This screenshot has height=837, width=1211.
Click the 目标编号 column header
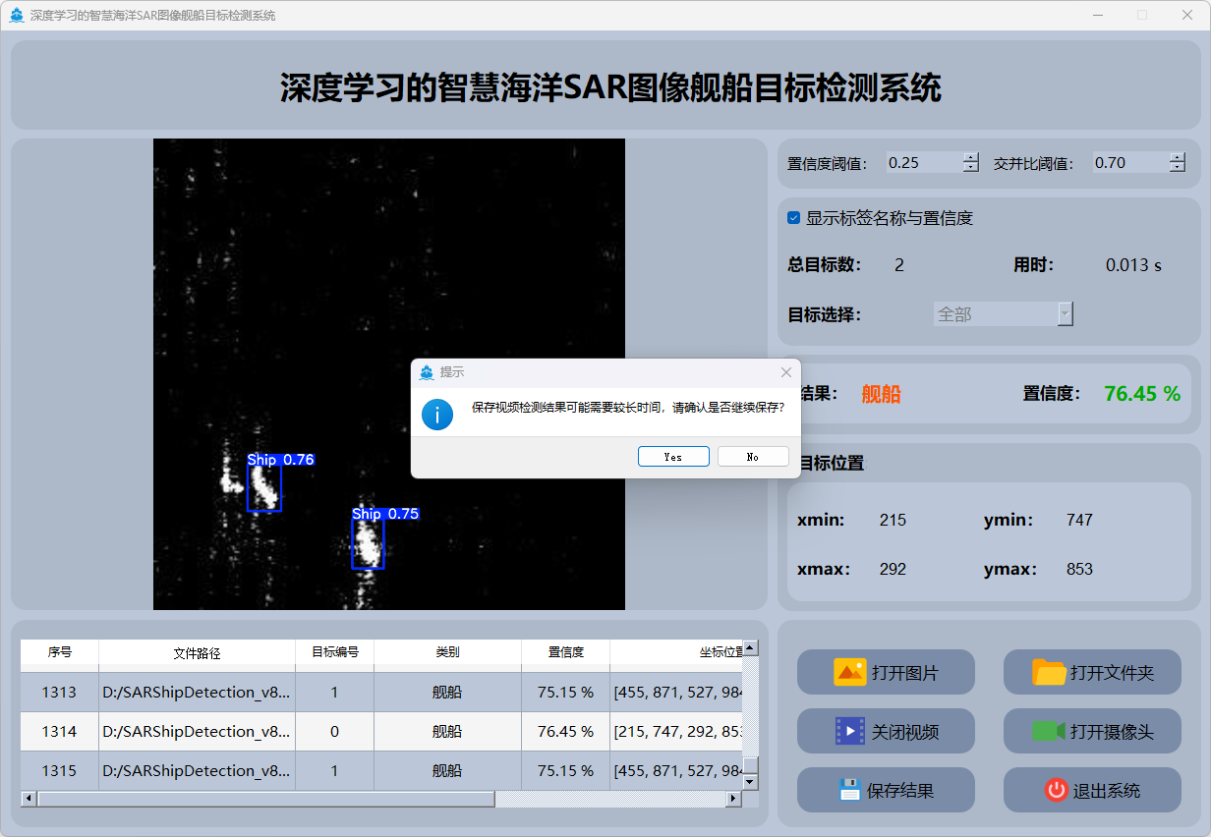335,652
